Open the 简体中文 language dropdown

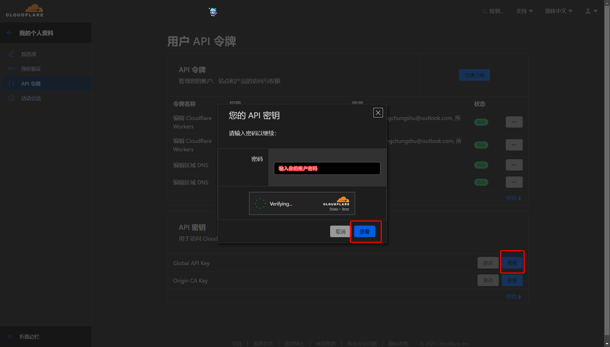559,11
